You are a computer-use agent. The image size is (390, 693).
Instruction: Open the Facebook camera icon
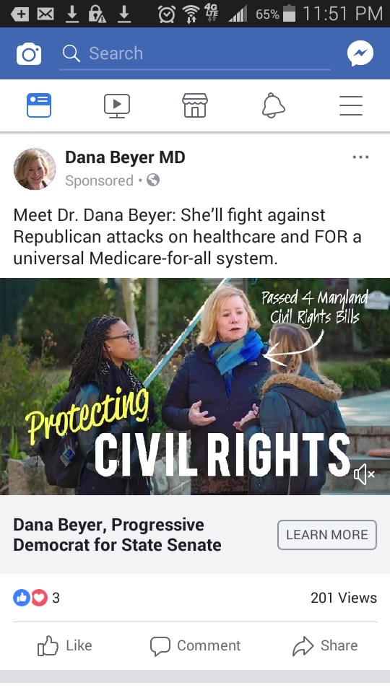coord(29,54)
